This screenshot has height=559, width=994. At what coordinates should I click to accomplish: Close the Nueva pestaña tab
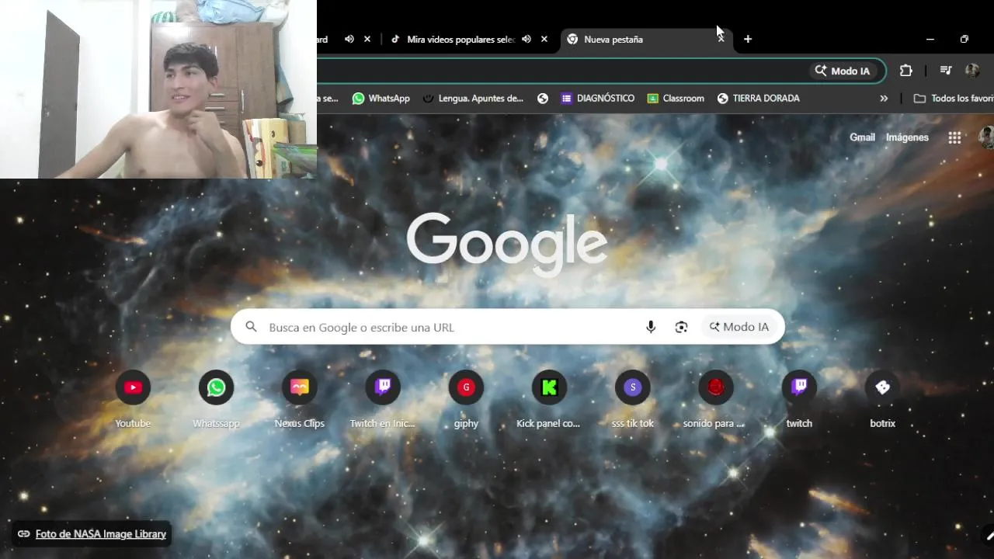click(721, 39)
